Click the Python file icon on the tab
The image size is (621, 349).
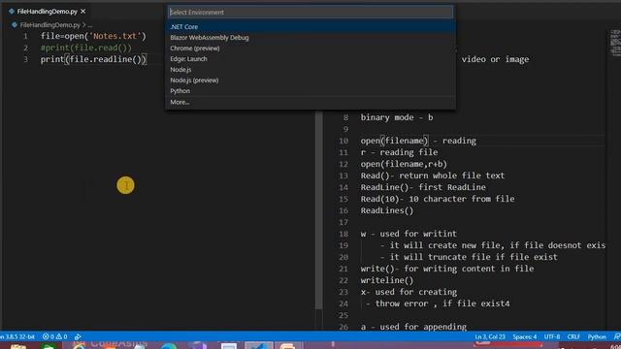(x=12, y=12)
